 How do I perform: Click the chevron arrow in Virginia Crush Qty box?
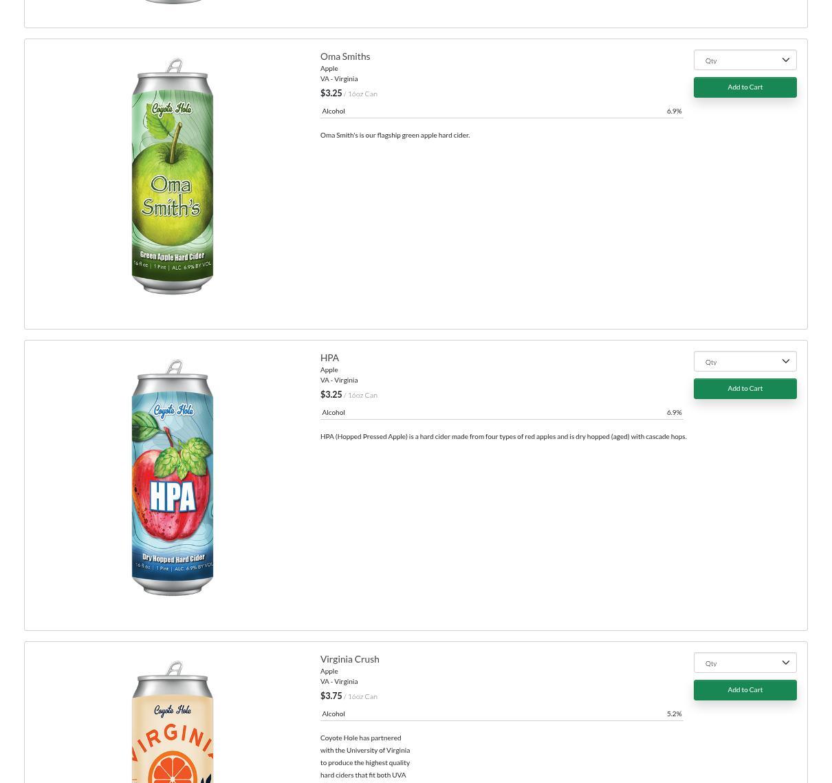click(786, 663)
